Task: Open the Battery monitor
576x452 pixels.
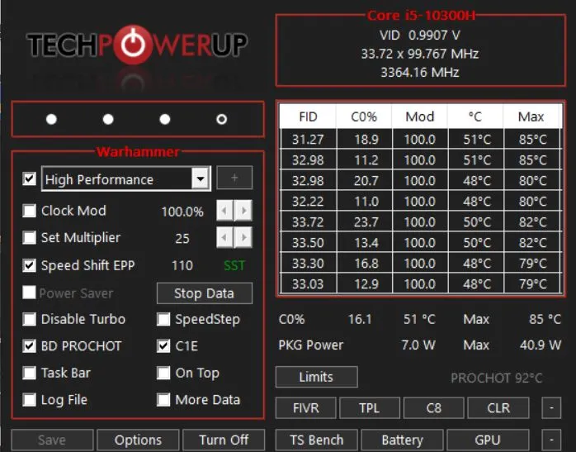Action: point(402,440)
